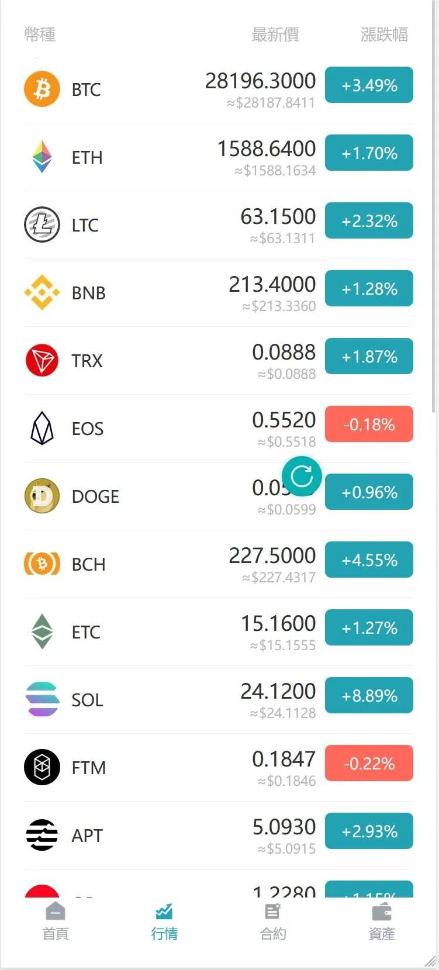The width and height of the screenshot is (439, 970).
Task: Open the APT coin row
Action: pyautogui.click(x=175, y=836)
